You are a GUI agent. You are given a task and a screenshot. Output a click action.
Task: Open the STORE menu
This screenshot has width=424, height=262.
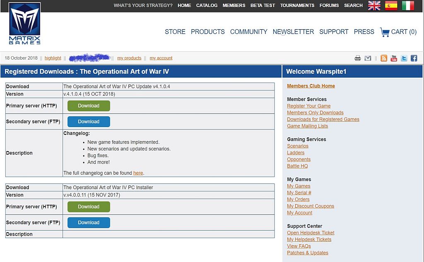click(x=175, y=32)
